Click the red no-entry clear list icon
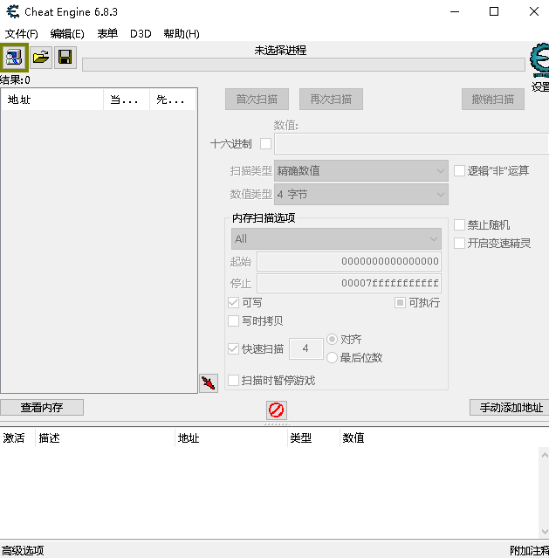The height and width of the screenshot is (558, 549). (277, 410)
